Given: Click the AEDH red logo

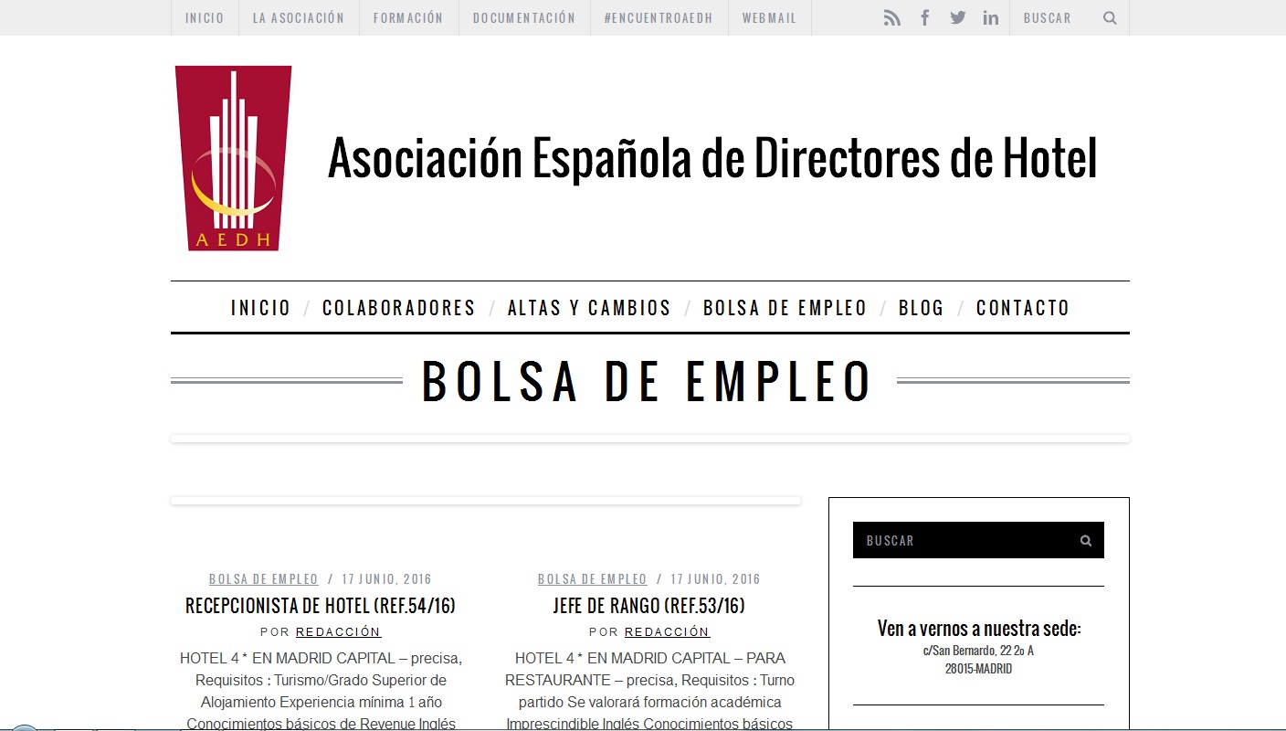Looking at the screenshot, I should tap(233, 158).
